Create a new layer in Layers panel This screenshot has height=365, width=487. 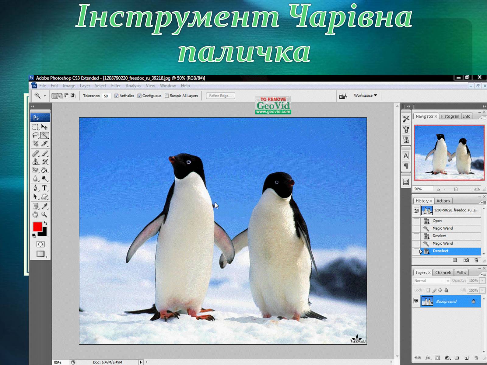tap(466, 358)
